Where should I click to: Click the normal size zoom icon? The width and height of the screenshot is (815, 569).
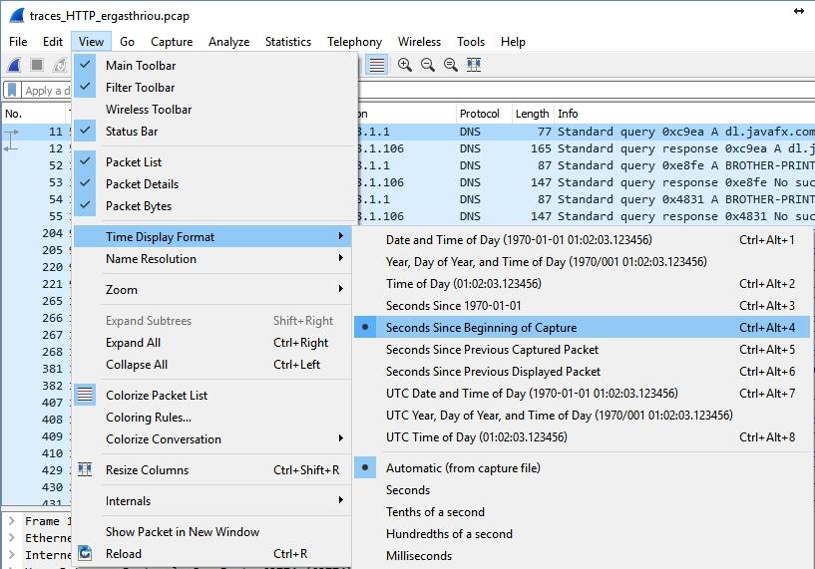tap(451, 65)
